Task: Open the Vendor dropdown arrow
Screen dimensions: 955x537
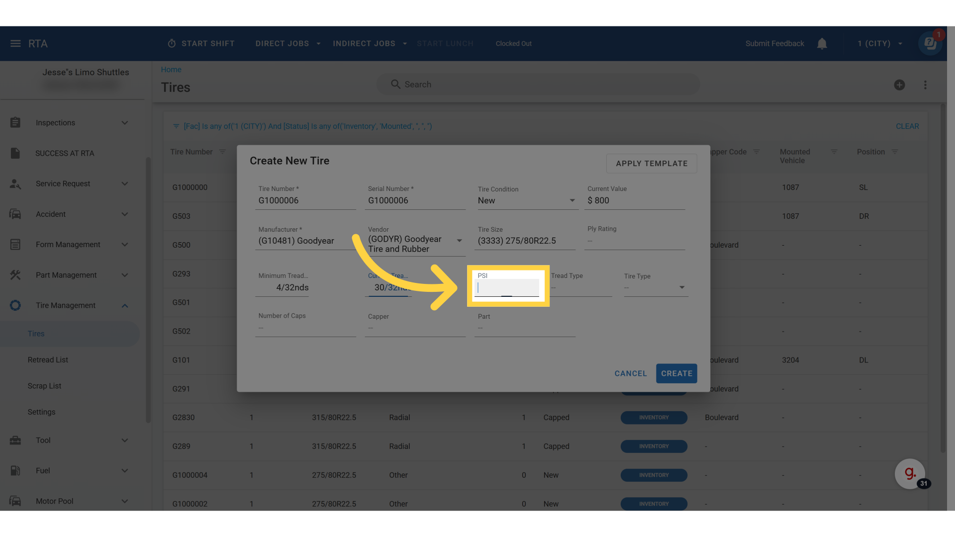Action: coord(459,241)
